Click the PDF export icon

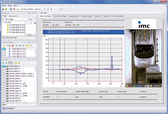[14, 9]
